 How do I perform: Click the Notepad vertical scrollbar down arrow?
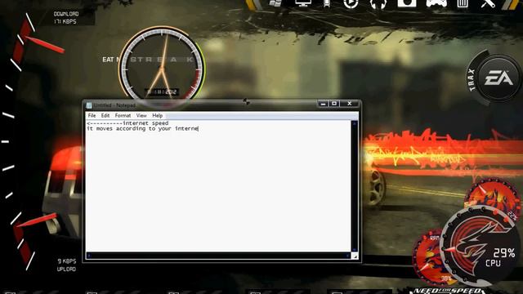click(355, 249)
